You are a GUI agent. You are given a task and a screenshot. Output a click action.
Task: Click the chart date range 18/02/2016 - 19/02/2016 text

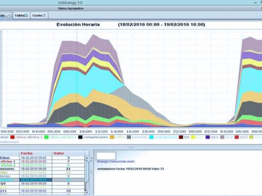[161, 25]
